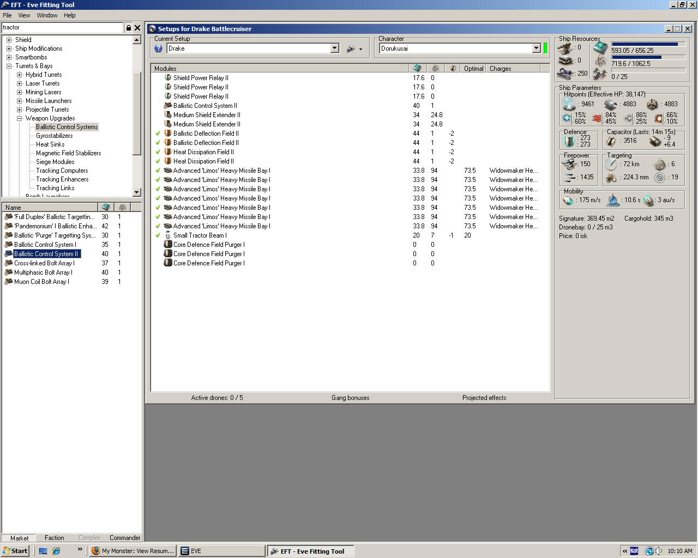Click the lock icon next to search field
Viewport: 698px width, 558px height.
[129, 28]
